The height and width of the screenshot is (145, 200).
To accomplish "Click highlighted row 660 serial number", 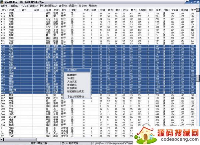I will (3, 84).
